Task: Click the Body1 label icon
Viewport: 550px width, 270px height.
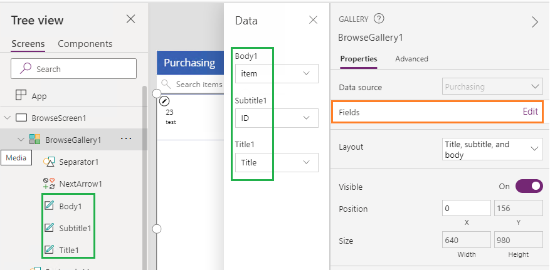Action: coord(49,205)
